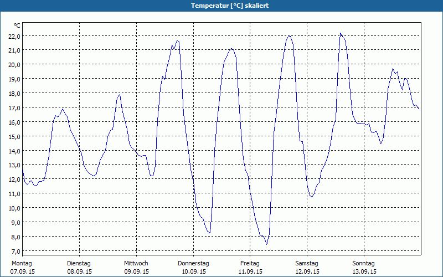Screen dimensions: 443x277
Task: Click the 07.09.15 date label
Action: coord(23,271)
